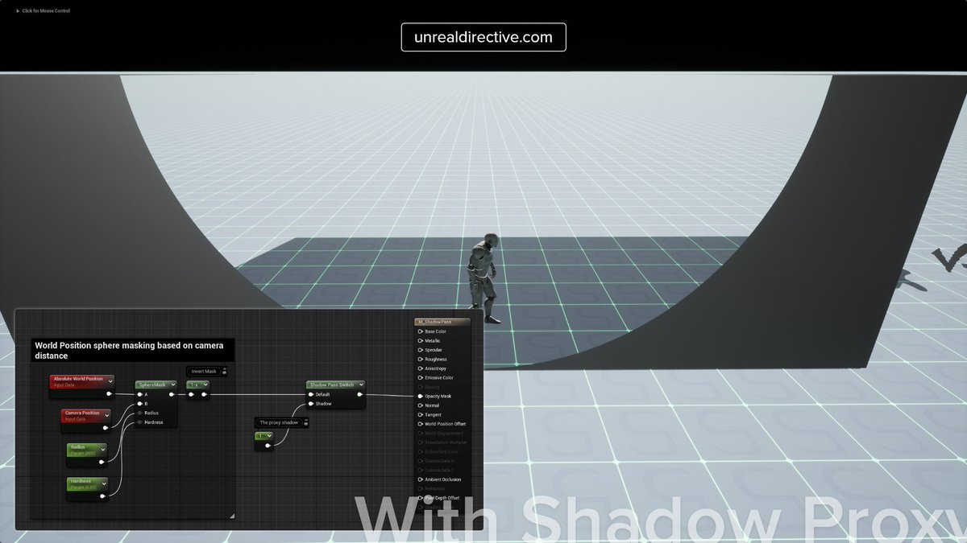The image size is (967, 543).
Task: Click the 1-x node output pin
Action: (204, 394)
